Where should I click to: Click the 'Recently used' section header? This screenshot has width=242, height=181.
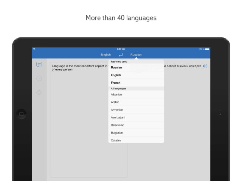(136, 62)
